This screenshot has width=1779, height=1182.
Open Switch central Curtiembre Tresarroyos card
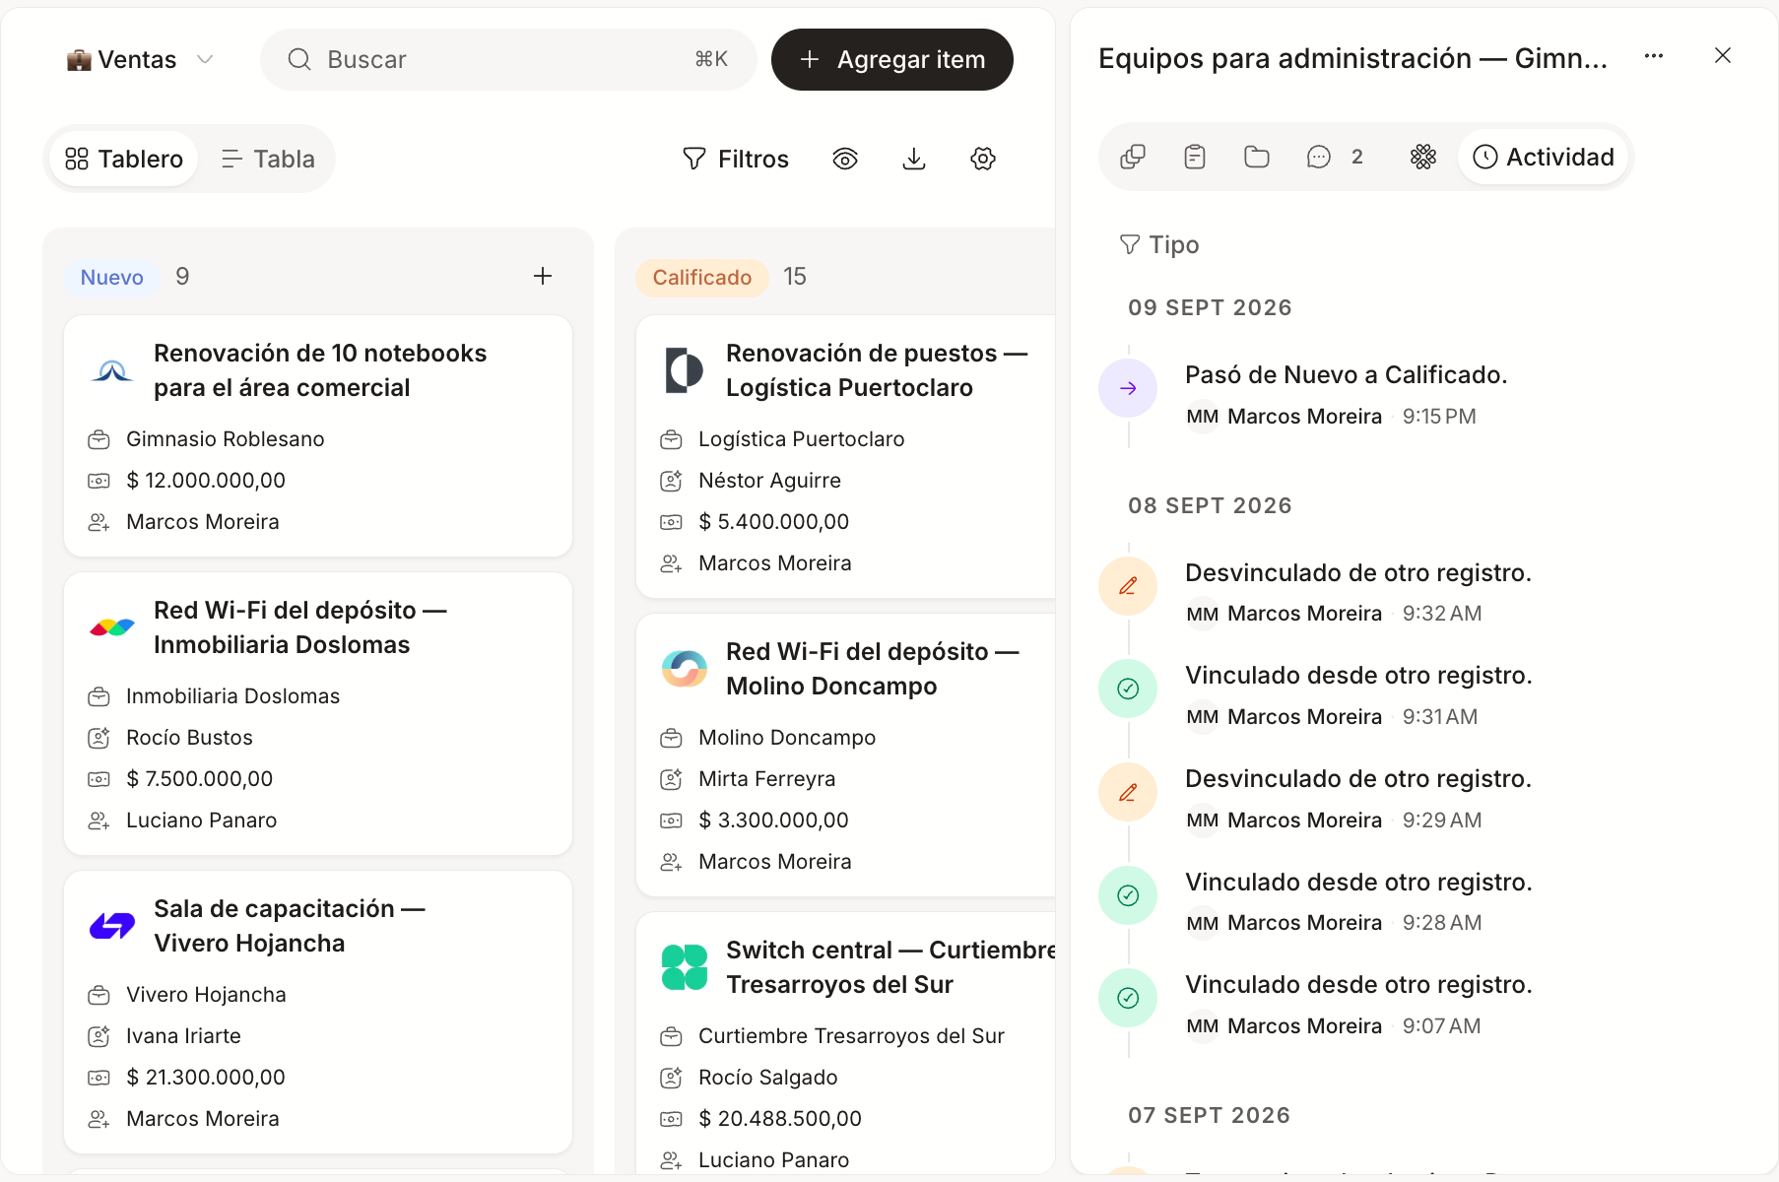846,1043
